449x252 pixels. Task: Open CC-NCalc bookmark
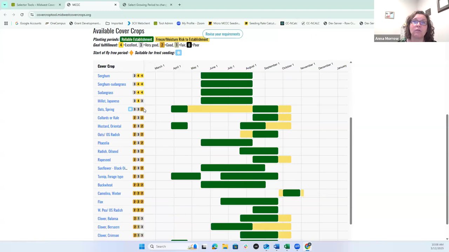pos(289,23)
